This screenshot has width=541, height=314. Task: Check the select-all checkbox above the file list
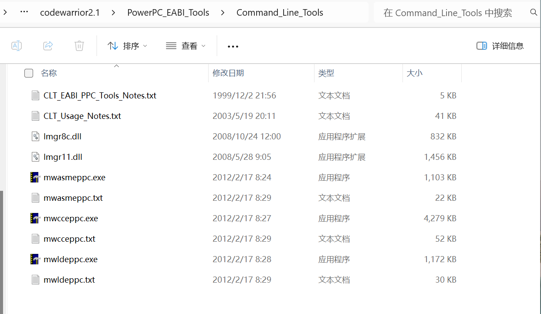(x=29, y=73)
